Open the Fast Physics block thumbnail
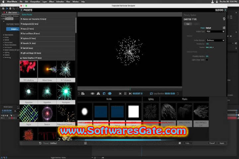 pyautogui.click(x=201, y=112)
